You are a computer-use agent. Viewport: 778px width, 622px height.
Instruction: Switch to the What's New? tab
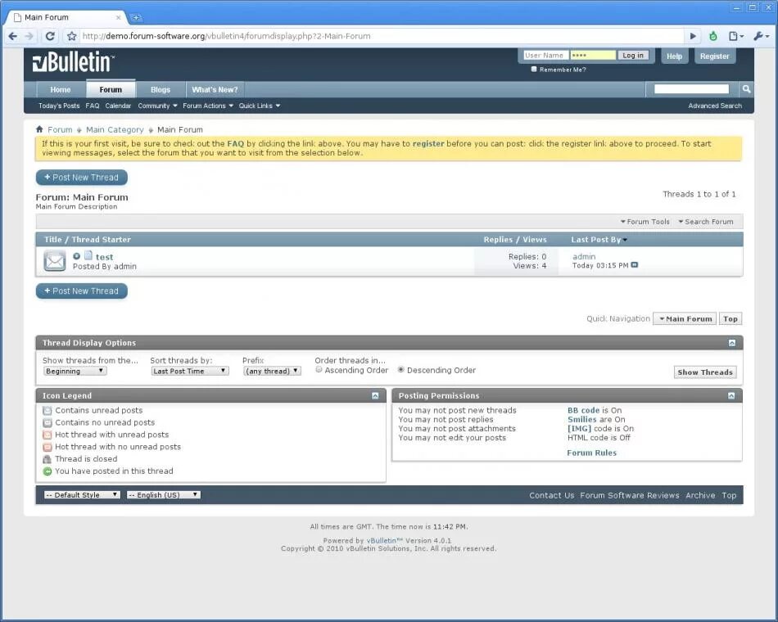click(x=215, y=90)
